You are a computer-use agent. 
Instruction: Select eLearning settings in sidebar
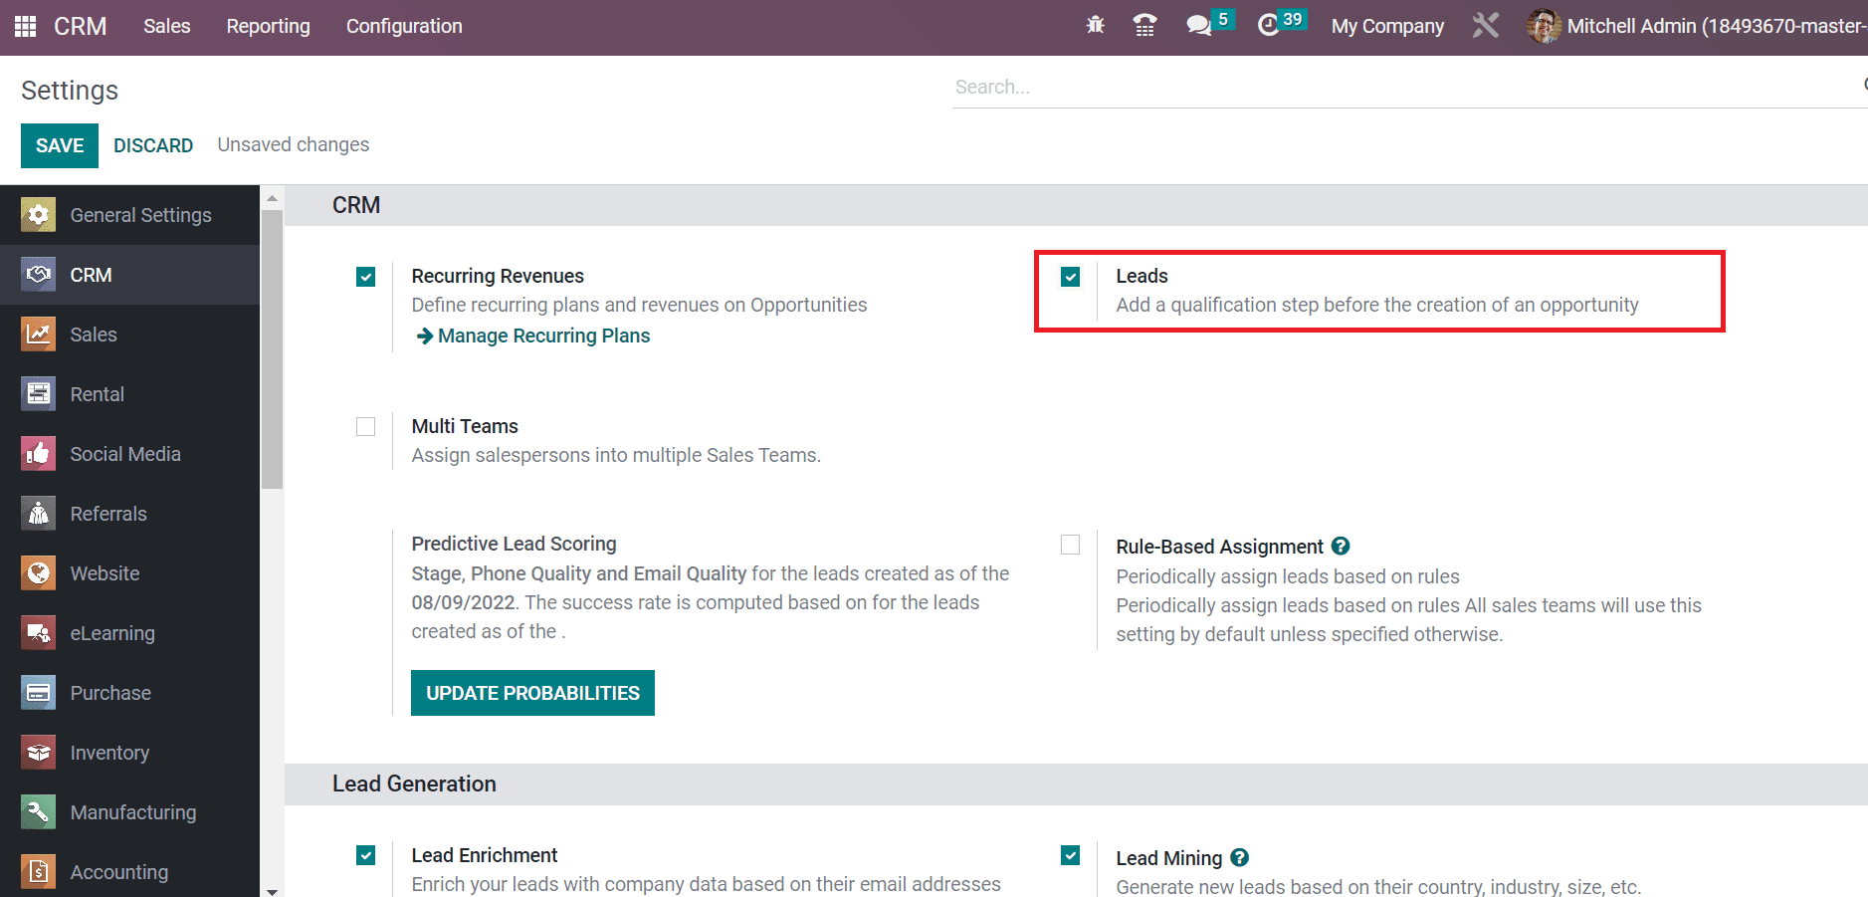(x=129, y=633)
